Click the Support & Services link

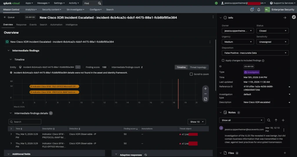point(283,3)
